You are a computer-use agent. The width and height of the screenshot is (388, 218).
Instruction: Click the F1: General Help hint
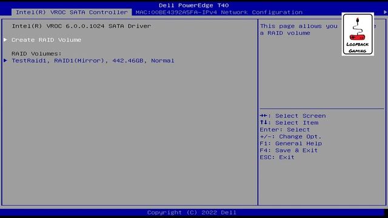(291, 144)
